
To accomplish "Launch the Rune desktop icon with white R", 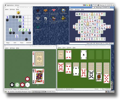I will point(45,20).
